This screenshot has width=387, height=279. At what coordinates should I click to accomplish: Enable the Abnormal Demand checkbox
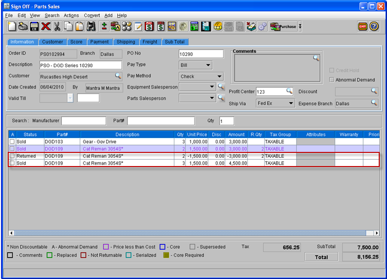[x=332, y=80]
